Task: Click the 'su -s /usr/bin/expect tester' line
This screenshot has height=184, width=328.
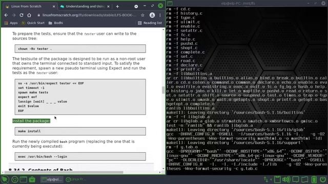Action: click(x=51, y=83)
